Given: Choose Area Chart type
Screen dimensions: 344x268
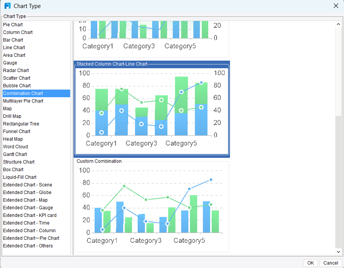Looking at the screenshot, I should (x=36, y=55).
